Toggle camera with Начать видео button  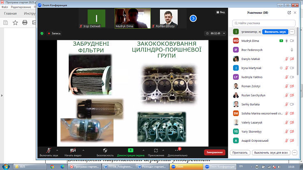click(73, 151)
